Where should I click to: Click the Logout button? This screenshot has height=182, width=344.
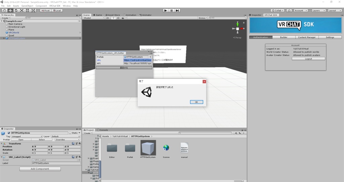coord(308,59)
